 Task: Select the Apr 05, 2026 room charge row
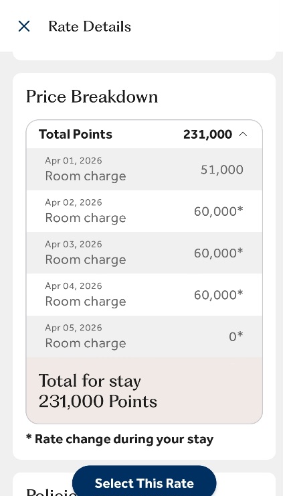coord(145,336)
